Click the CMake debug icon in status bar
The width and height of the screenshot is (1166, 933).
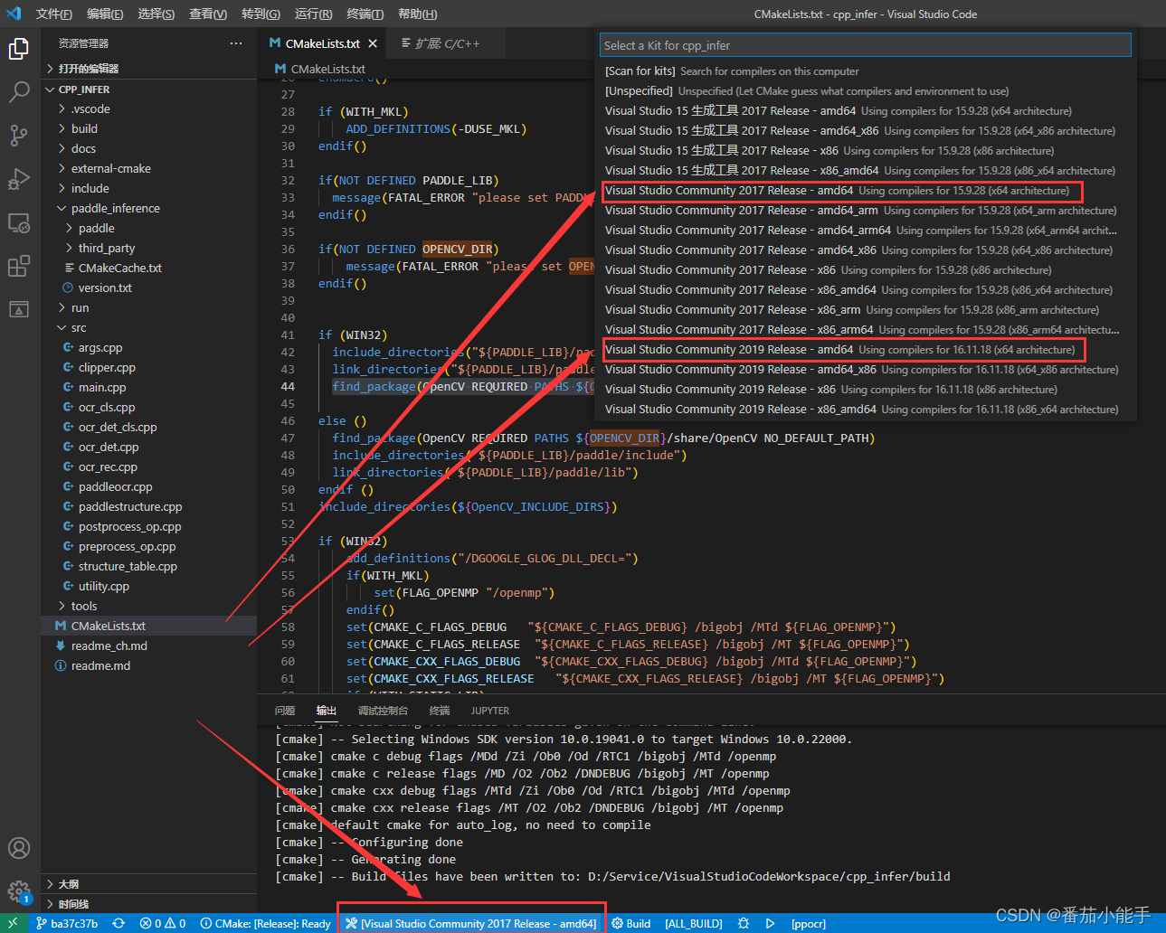point(744,923)
